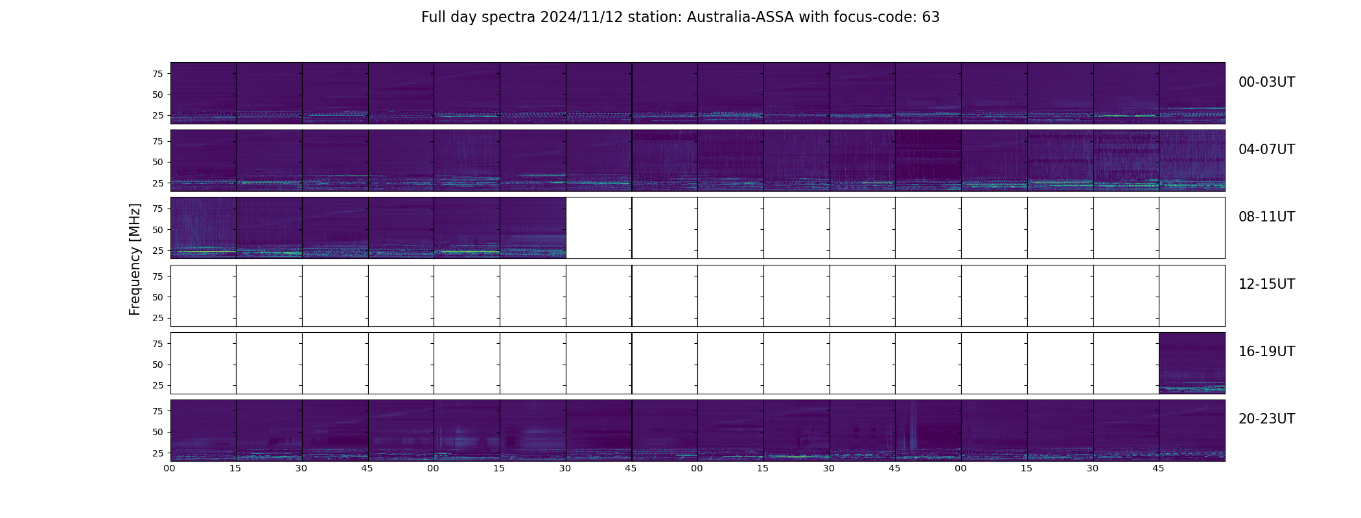Open the 09:15–09:30 UT last data segment
The image size is (1361, 518).
(533, 228)
